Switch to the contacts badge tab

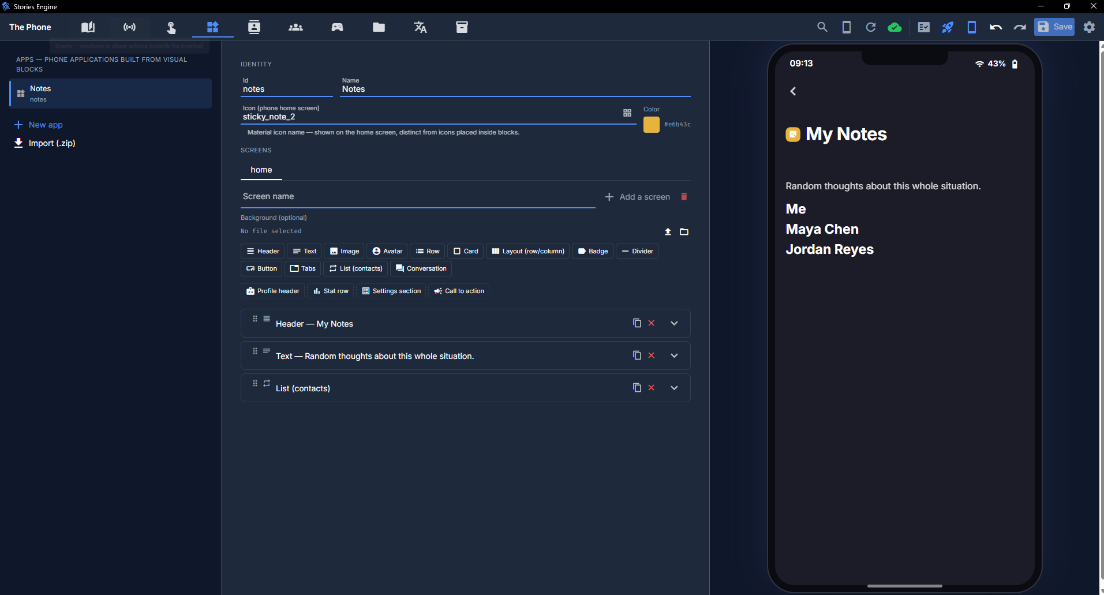tap(254, 27)
